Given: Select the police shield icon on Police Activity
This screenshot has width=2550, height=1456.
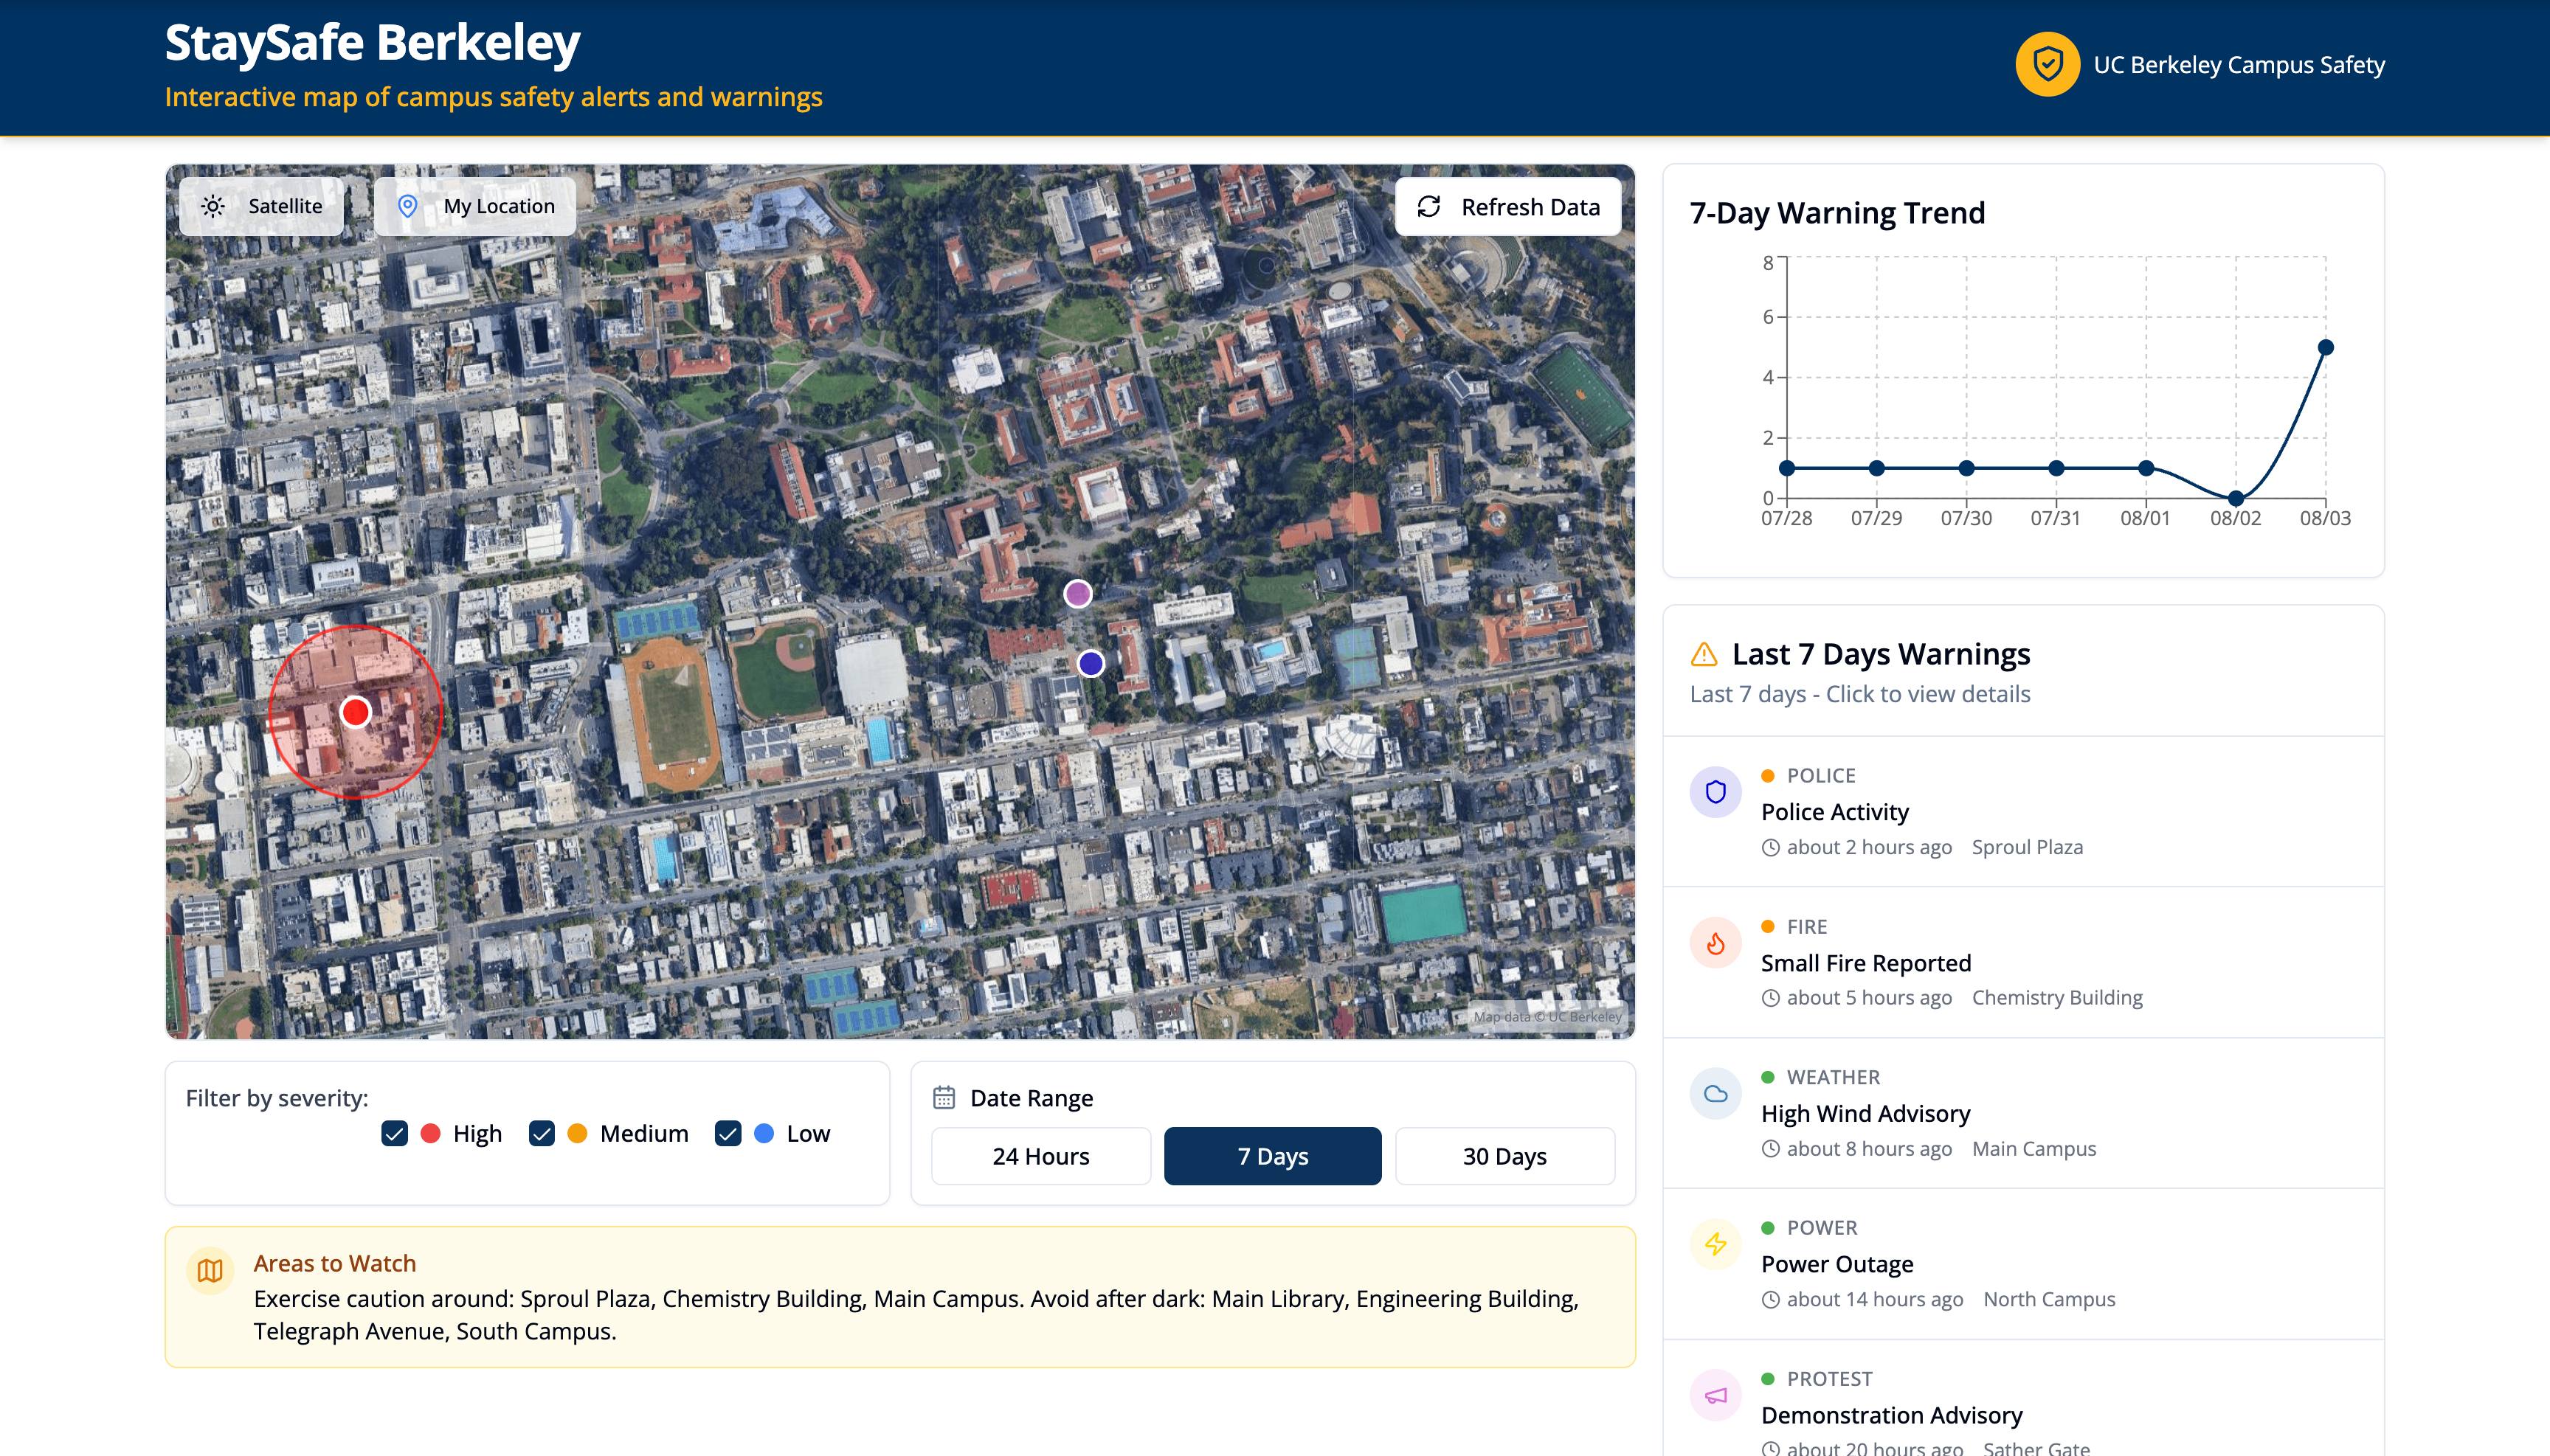Looking at the screenshot, I should [x=1715, y=791].
